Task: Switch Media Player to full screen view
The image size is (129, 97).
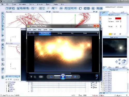Action: click(x=97, y=76)
